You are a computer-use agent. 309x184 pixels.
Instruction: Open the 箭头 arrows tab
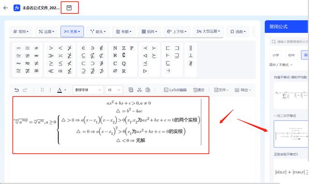point(98,31)
